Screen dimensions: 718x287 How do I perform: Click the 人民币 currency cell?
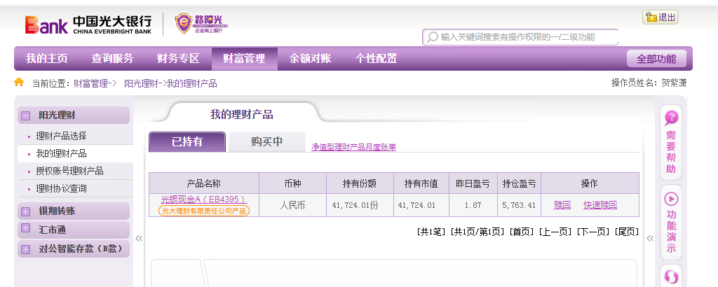292,205
